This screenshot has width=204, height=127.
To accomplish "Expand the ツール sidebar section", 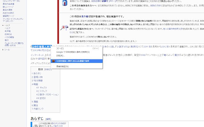I will pyautogui.click(x=3, y=50).
